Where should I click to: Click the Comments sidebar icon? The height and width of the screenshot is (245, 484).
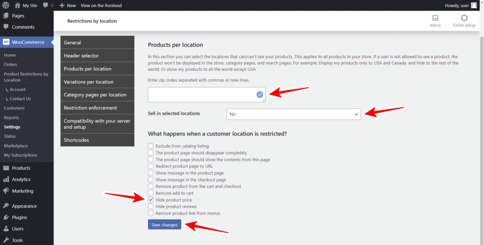[6, 27]
